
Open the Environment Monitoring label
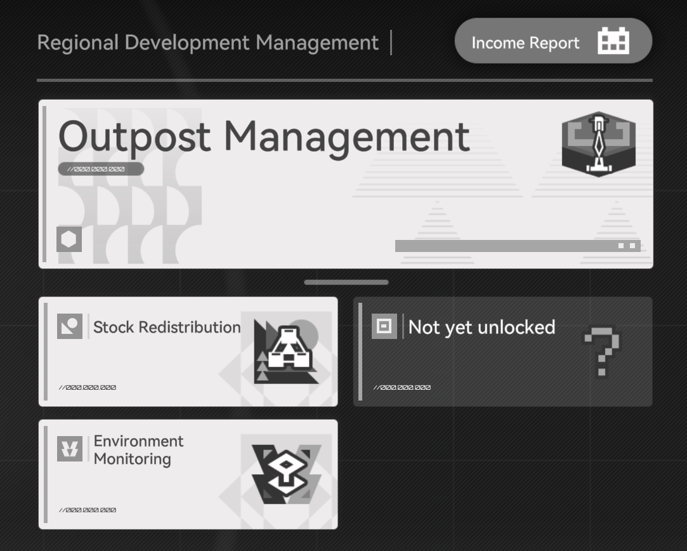click(x=138, y=449)
